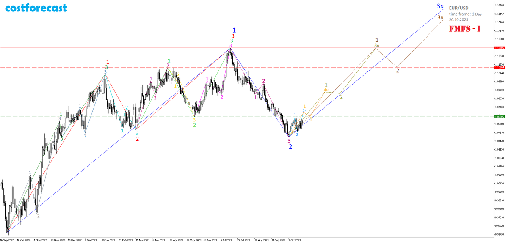Click the 1.09650 price axis label

pos(500,81)
